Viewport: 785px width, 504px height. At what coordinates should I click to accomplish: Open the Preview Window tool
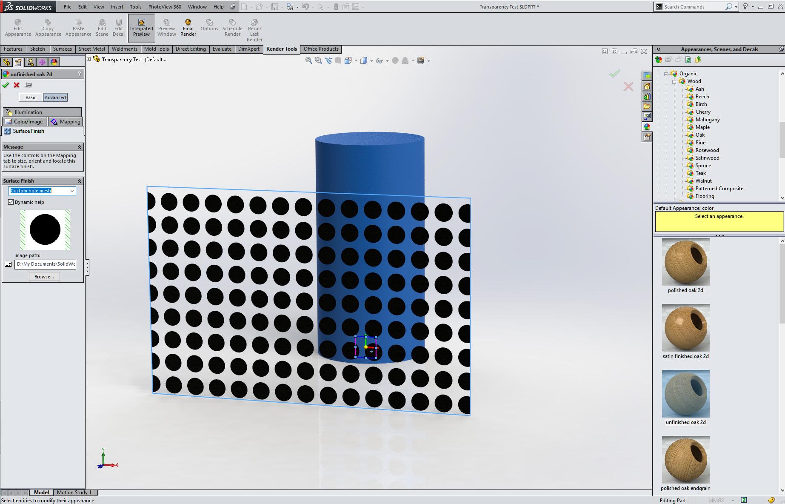point(166,28)
